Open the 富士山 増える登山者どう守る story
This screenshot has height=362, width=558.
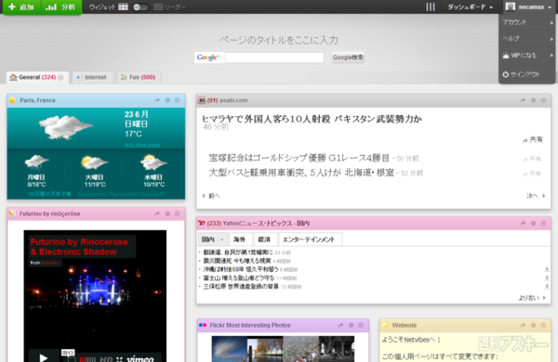tap(239, 278)
